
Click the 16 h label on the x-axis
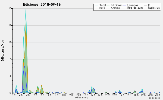click(122, 95)
